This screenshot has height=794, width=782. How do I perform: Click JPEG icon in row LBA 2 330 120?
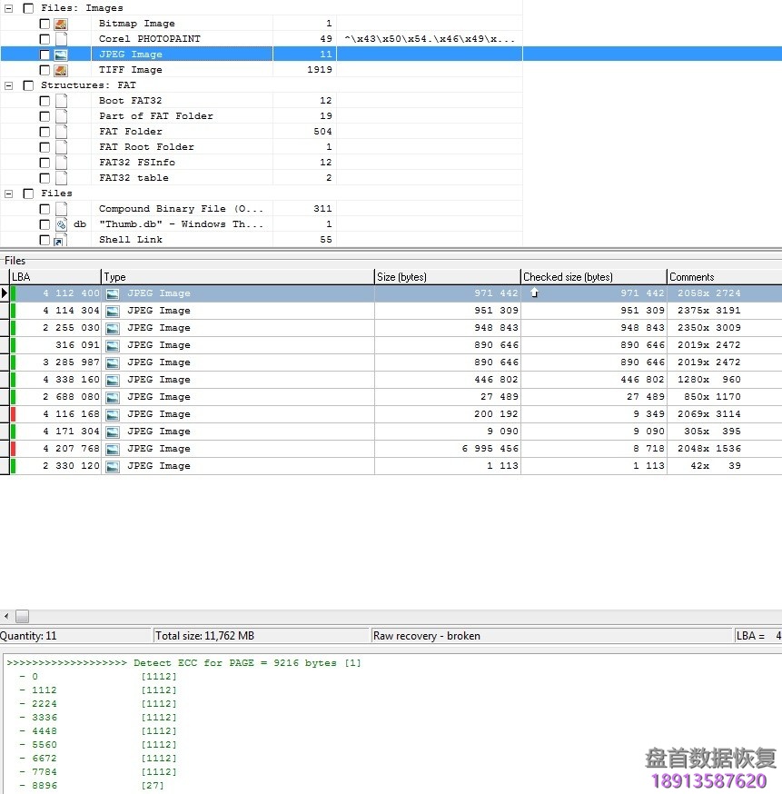click(113, 466)
